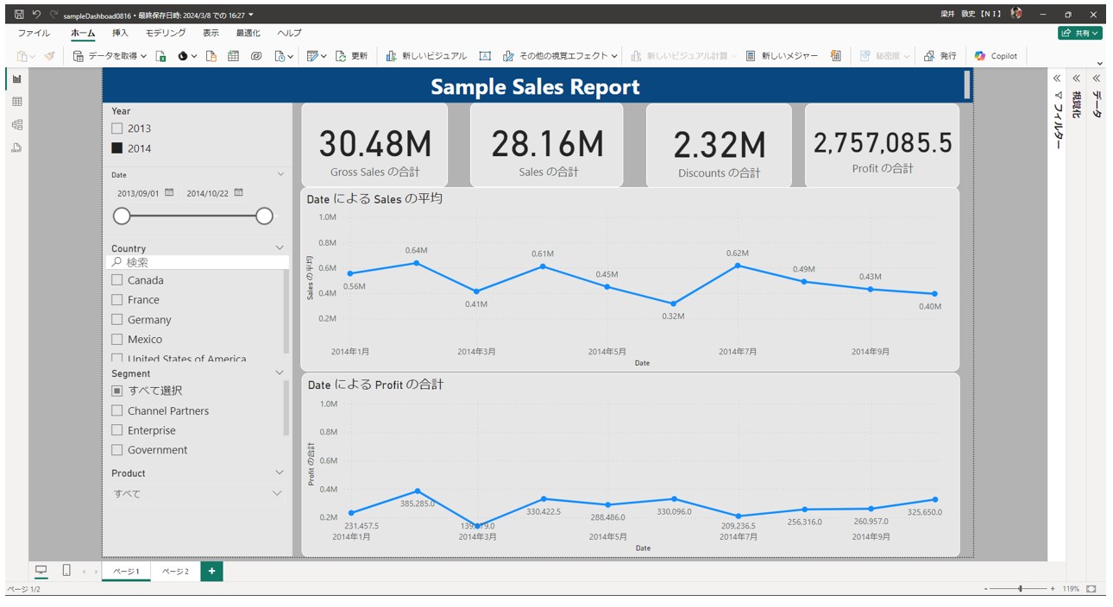
Task: Click the save icon in title bar
Action: pos(19,15)
